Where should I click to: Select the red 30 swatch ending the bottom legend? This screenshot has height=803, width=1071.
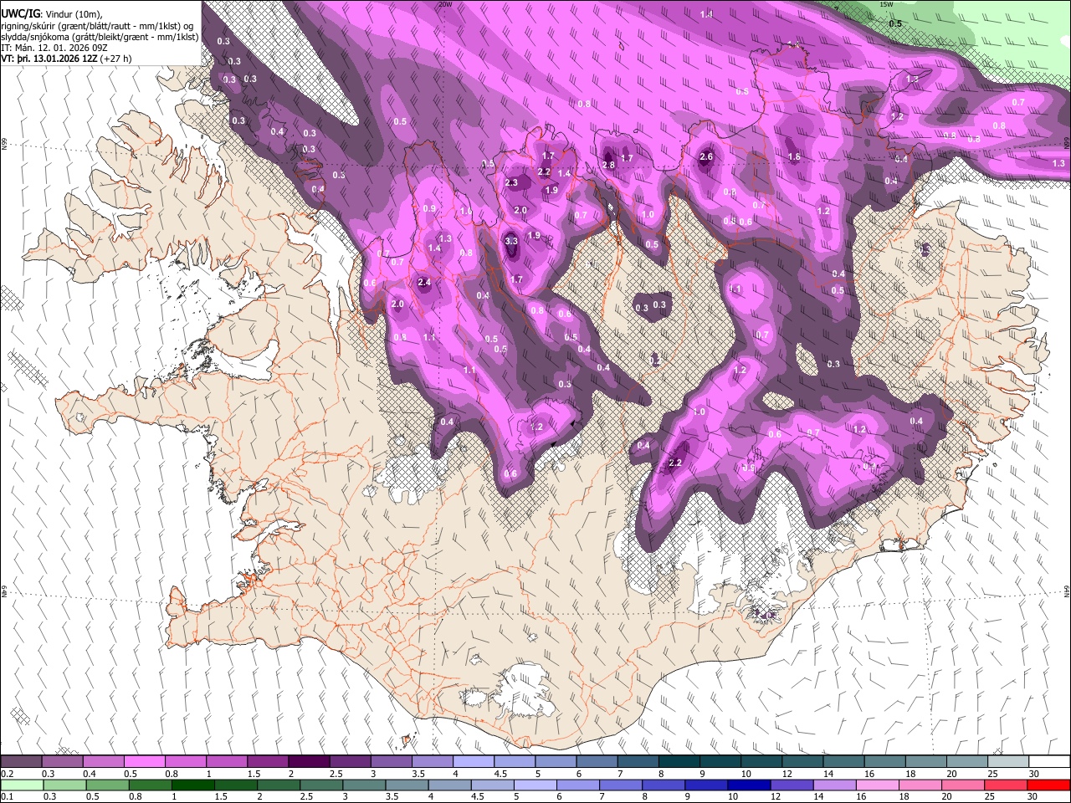click(1048, 785)
